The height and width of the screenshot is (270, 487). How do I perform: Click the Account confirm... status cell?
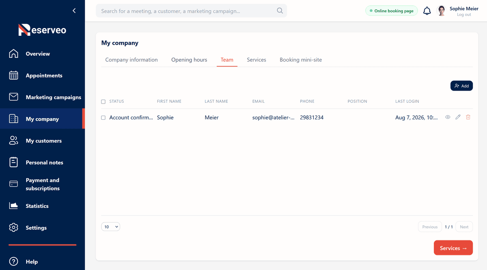tap(131, 118)
